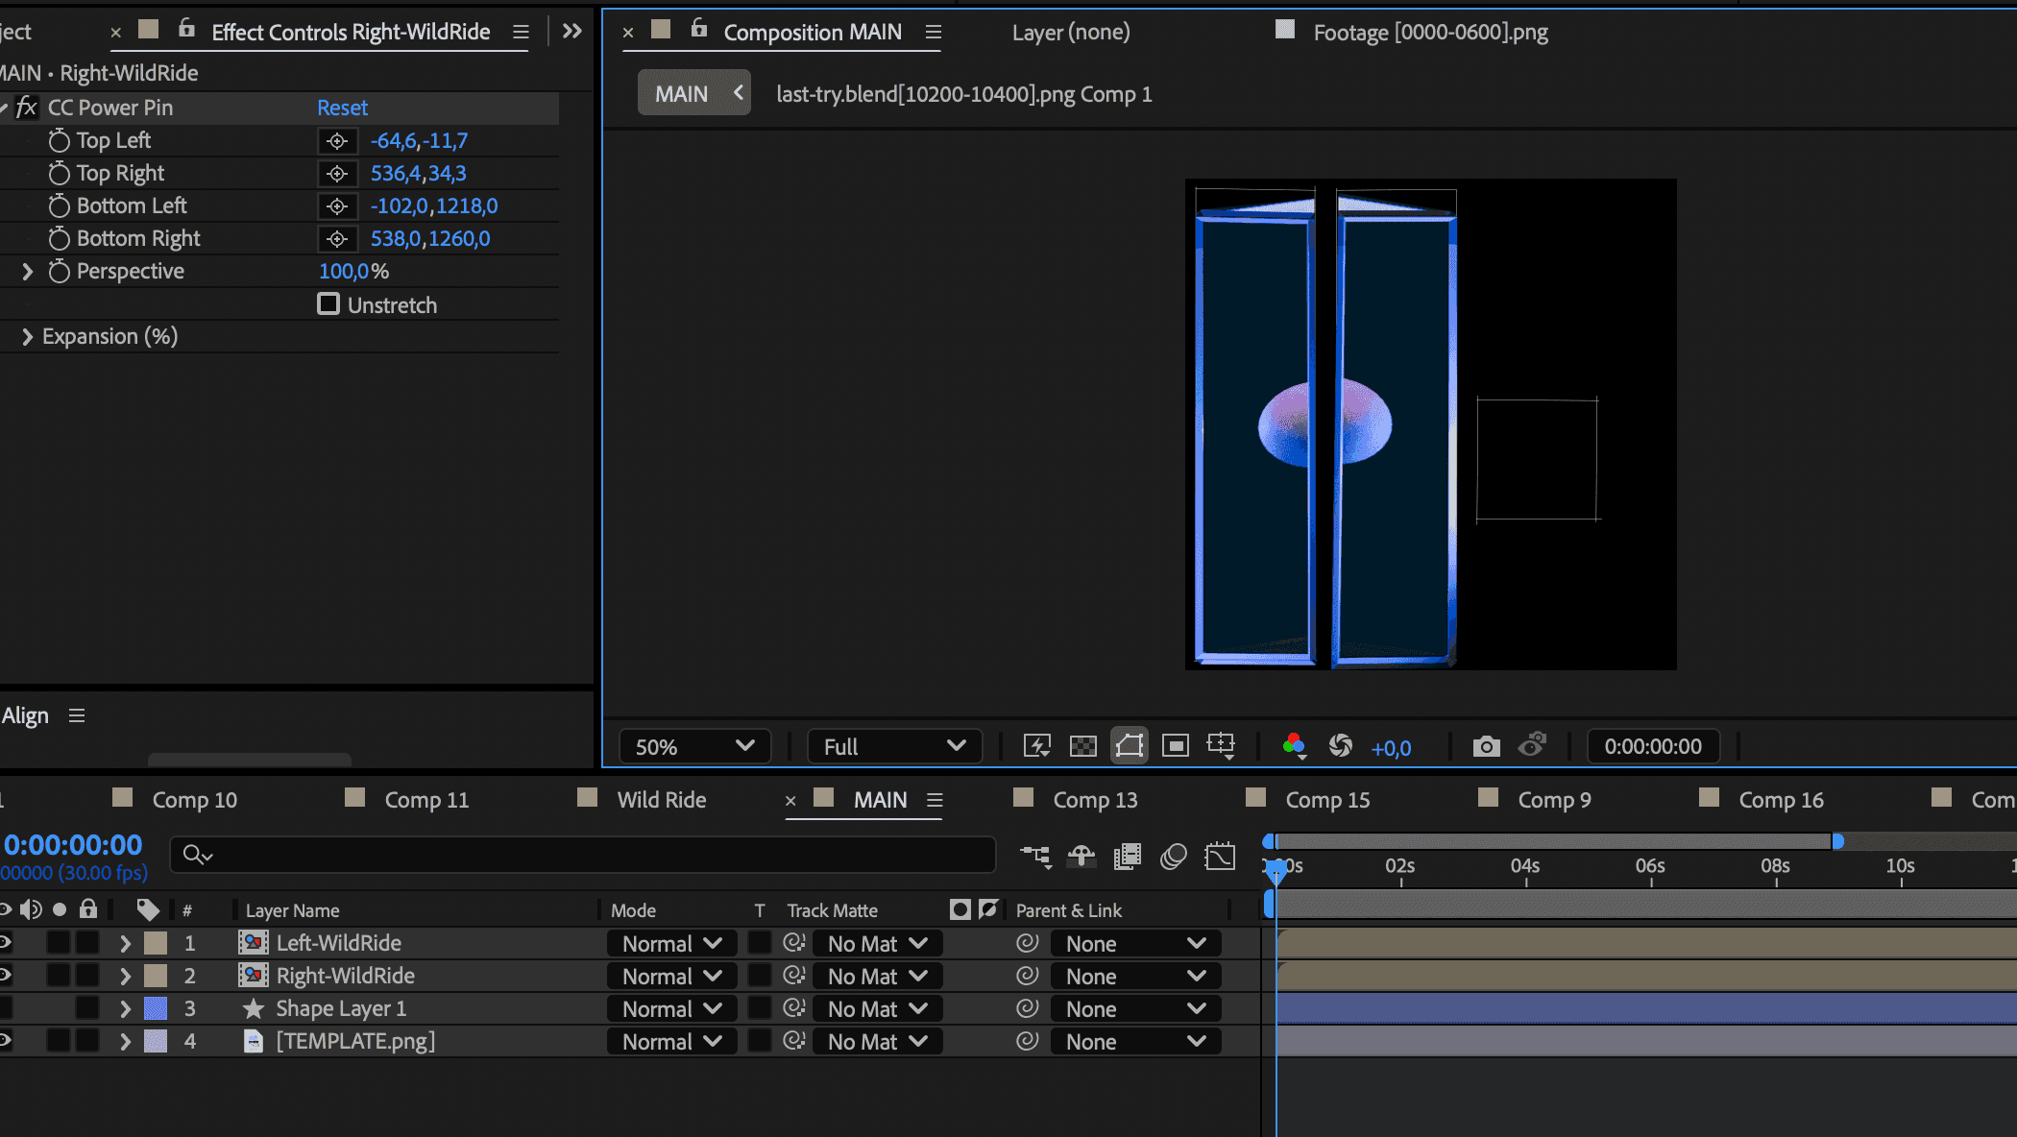
Task: Switch to the Comp 13 timeline tab
Action: pyautogui.click(x=1094, y=800)
